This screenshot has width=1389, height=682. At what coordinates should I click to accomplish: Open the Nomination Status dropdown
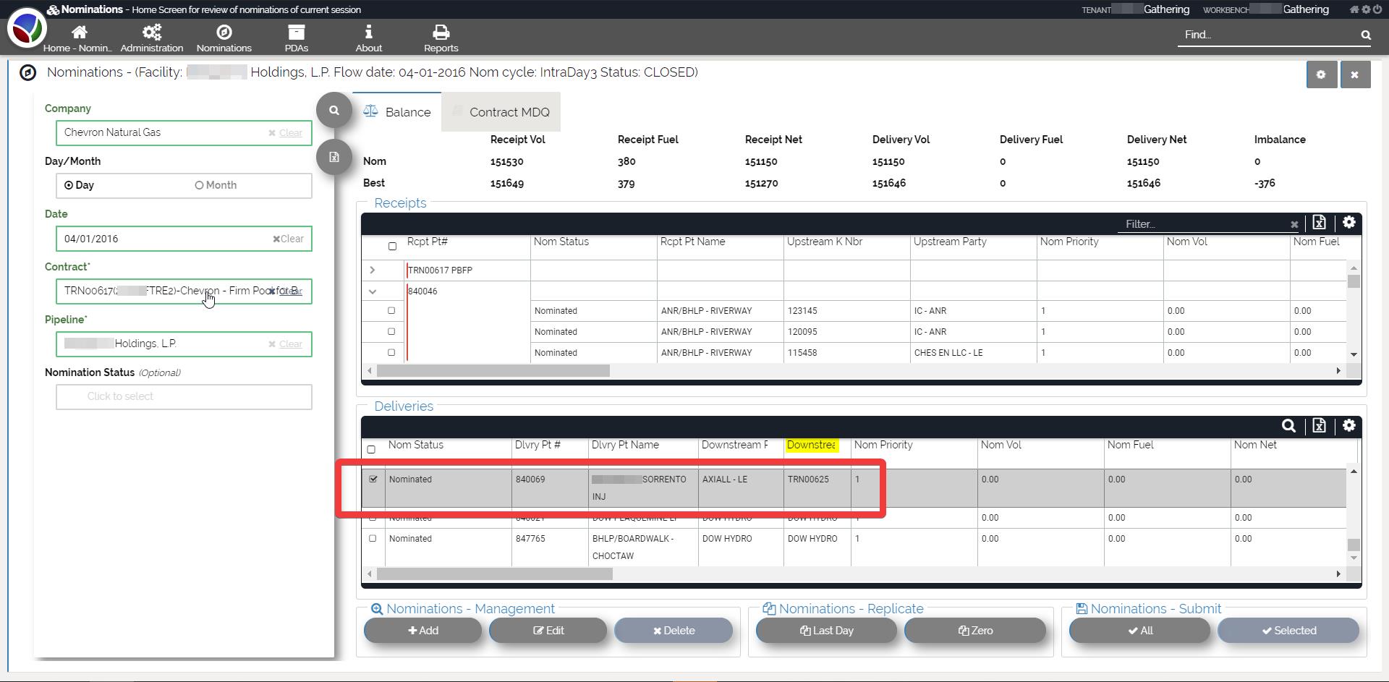[184, 397]
